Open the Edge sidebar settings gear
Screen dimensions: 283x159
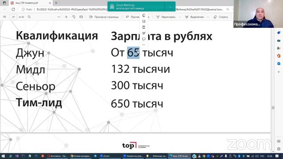pos(279,149)
